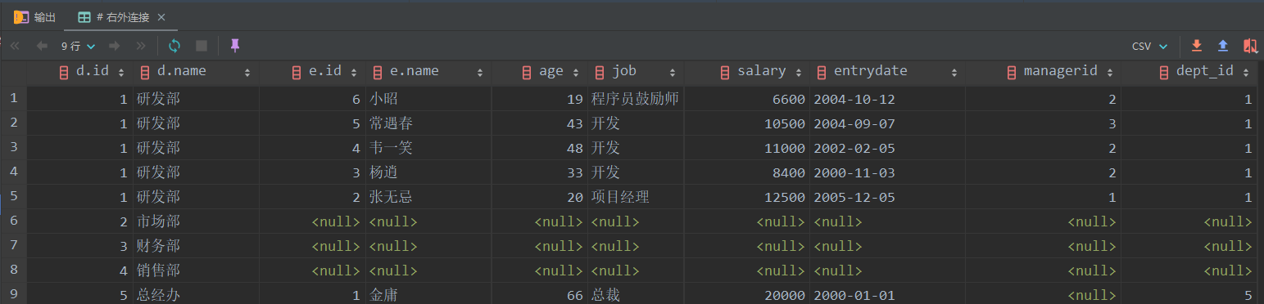
Task: Click the cell 小昭
Action: coord(428,99)
